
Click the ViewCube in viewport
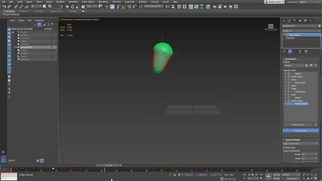271,27
